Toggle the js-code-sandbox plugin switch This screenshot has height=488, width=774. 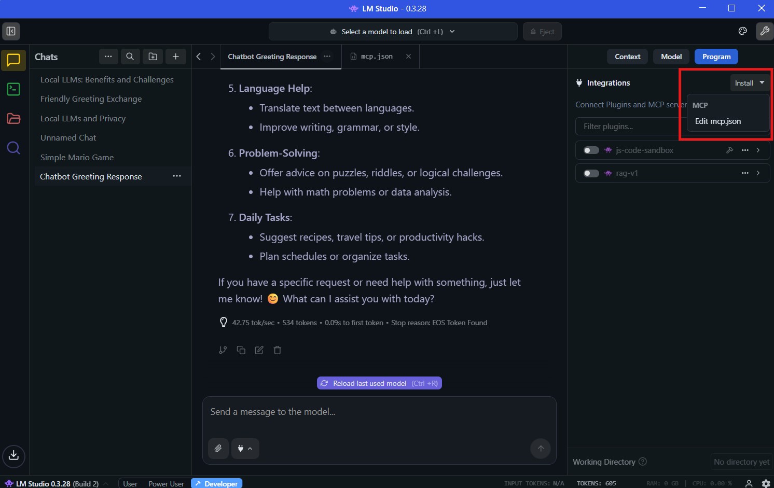coord(591,150)
